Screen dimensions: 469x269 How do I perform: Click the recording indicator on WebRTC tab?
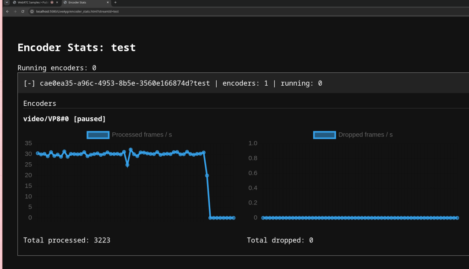click(x=52, y=2)
